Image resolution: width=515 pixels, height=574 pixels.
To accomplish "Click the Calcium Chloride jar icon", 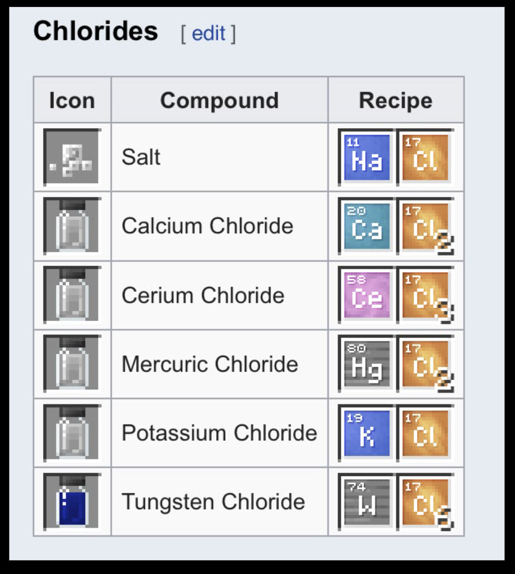I will 72,226.
